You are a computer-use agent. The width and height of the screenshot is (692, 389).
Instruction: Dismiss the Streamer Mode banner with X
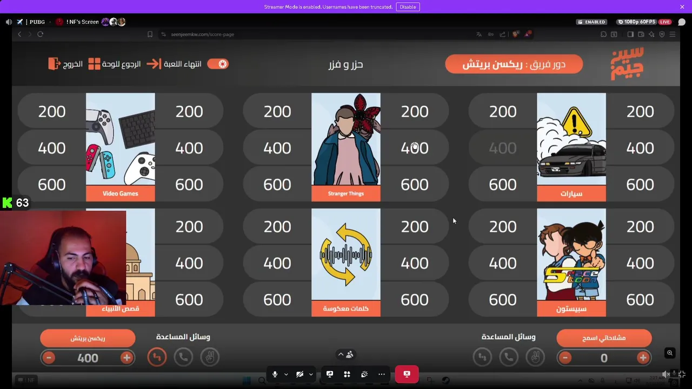click(x=682, y=6)
